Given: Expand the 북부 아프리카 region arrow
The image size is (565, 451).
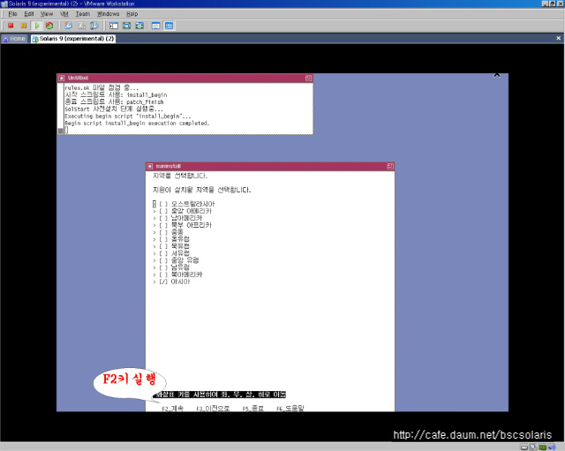Looking at the screenshot, I should pos(154,225).
